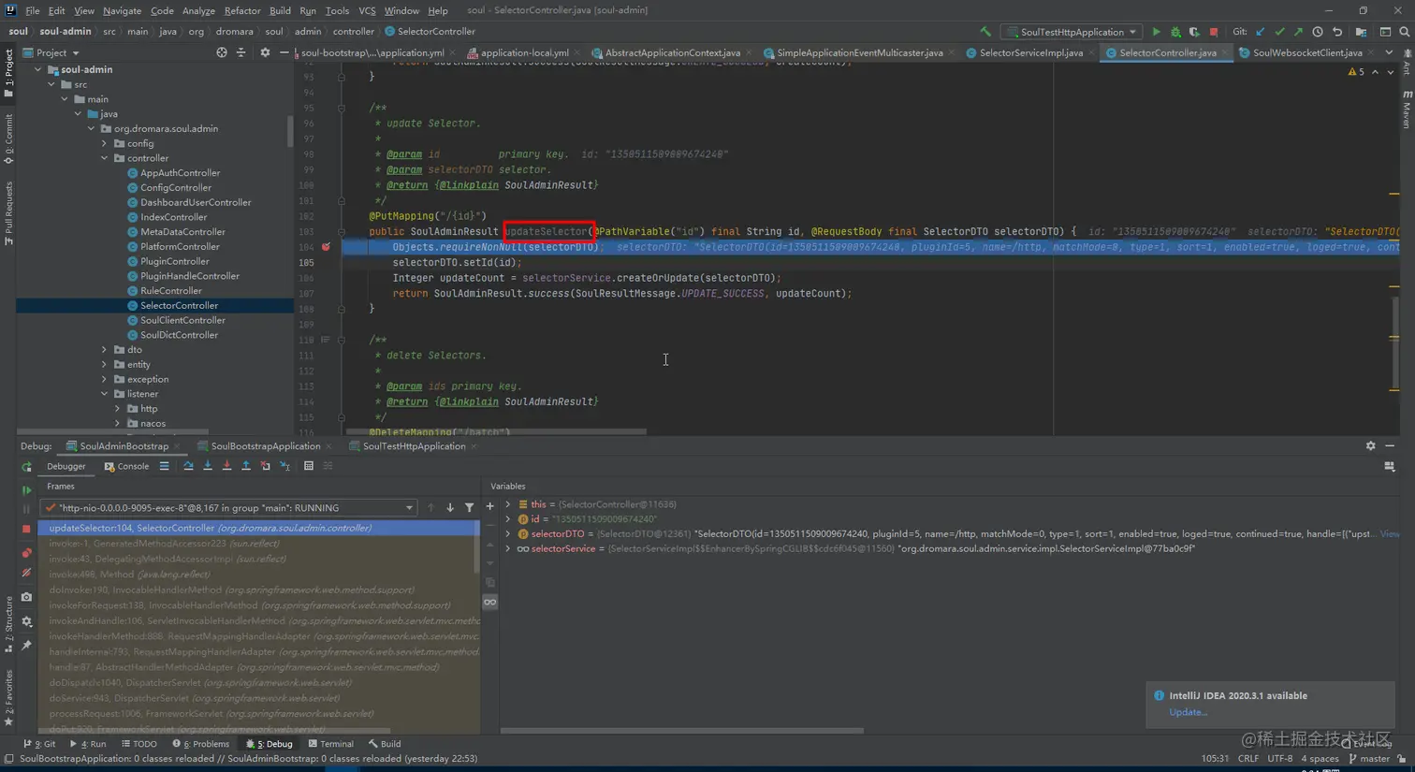Collapse all nodes in the Project panel
Screen dimensions: 1415x772
point(241,52)
